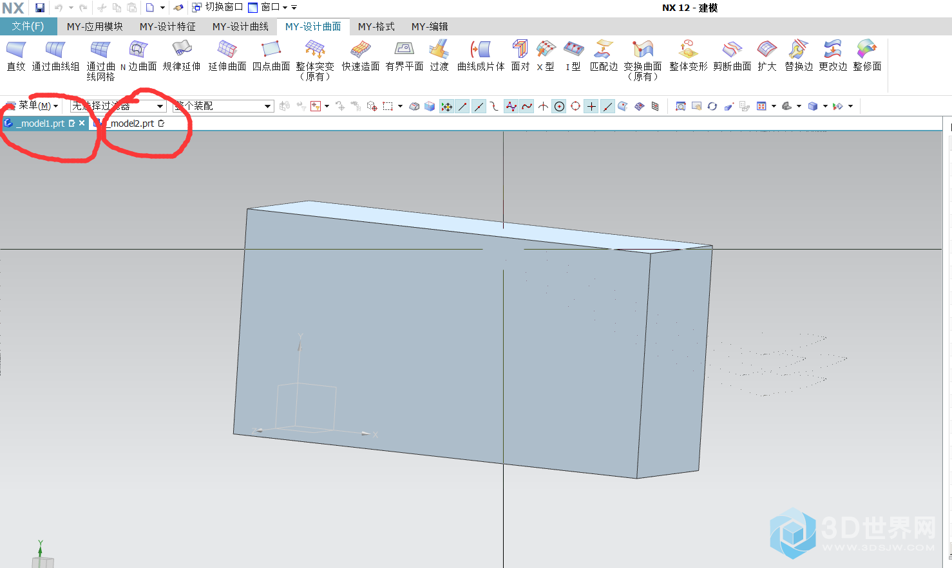
Task: Click the 切换窗口 switch window button
Action: point(218,7)
